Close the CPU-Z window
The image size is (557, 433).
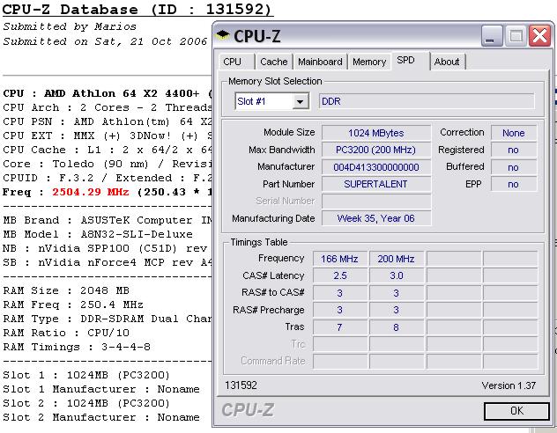[539, 35]
